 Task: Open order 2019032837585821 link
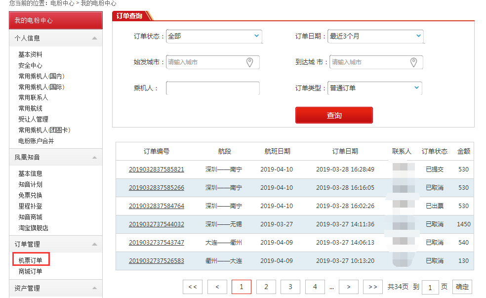click(156, 170)
